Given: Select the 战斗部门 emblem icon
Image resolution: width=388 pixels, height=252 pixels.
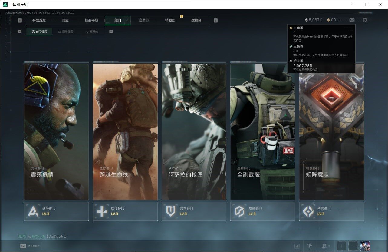Looking at the screenshot, I should [33, 211].
